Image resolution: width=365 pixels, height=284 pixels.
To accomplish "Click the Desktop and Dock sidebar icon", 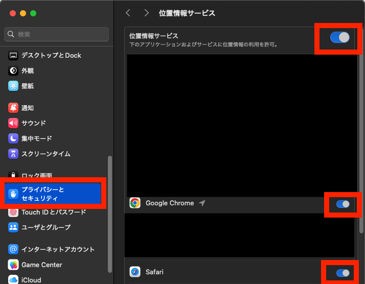I will pyautogui.click(x=13, y=55).
